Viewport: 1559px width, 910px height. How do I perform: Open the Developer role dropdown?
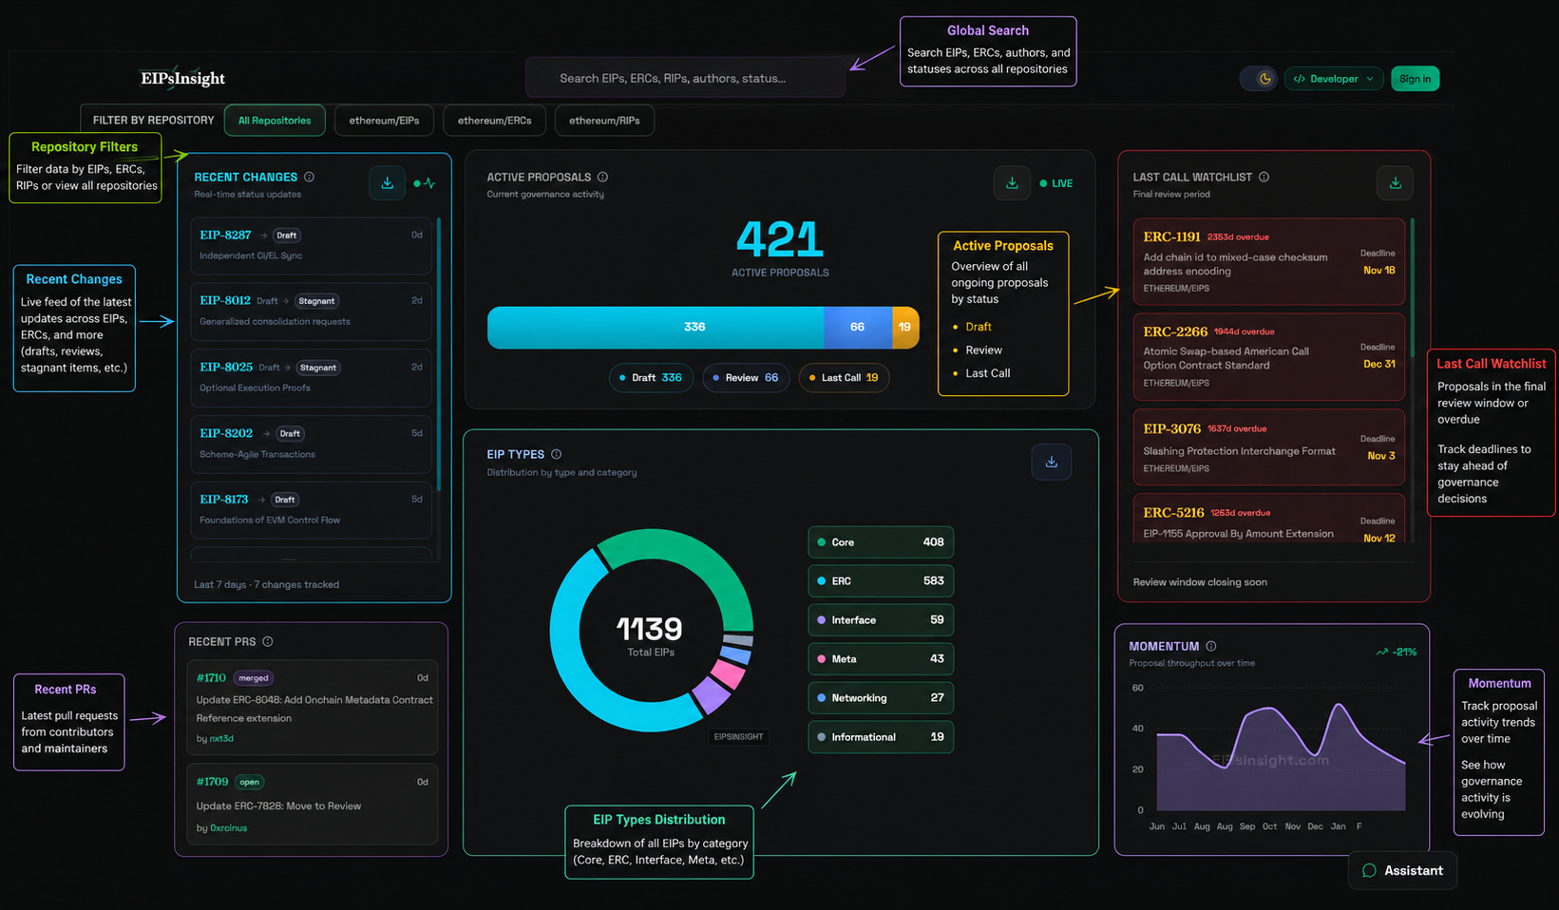click(x=1333, y=79)
